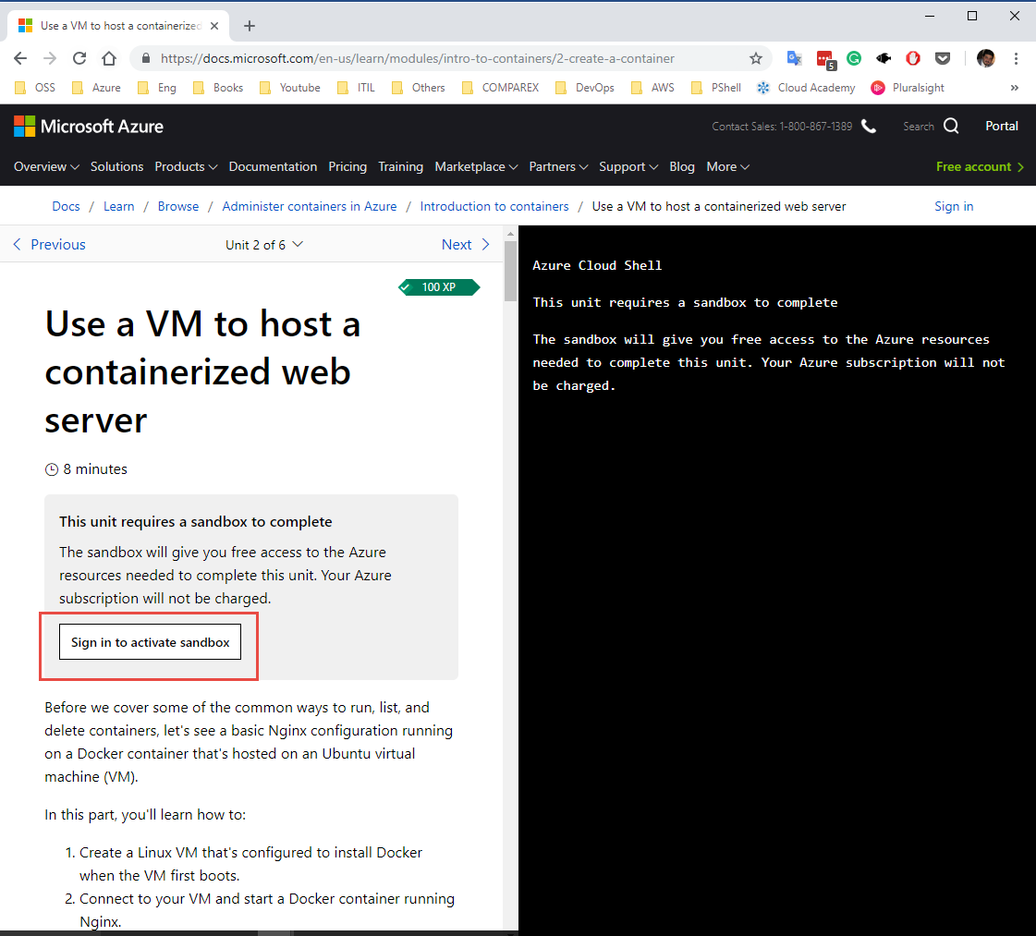This screenshot has width=1036, height=936.
Task: Go back using the browser back arrow
Action: coord(19,58)
